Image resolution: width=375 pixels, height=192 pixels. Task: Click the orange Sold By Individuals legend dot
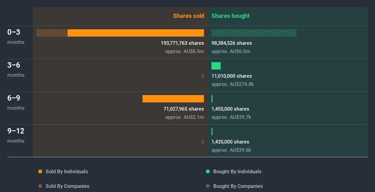click(x=40, y=171)
